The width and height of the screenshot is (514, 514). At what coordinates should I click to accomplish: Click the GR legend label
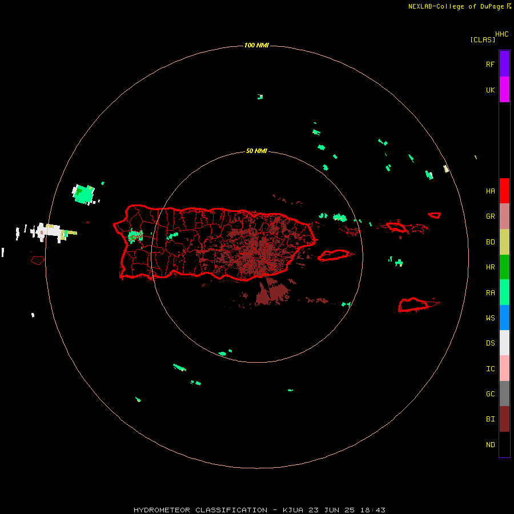pos(490,216)
